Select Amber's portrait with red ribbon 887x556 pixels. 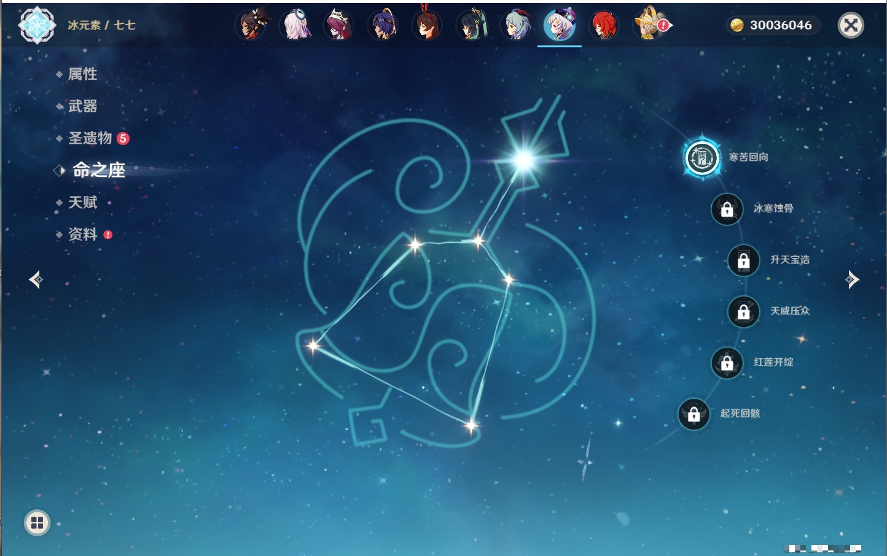pos(428,25)
